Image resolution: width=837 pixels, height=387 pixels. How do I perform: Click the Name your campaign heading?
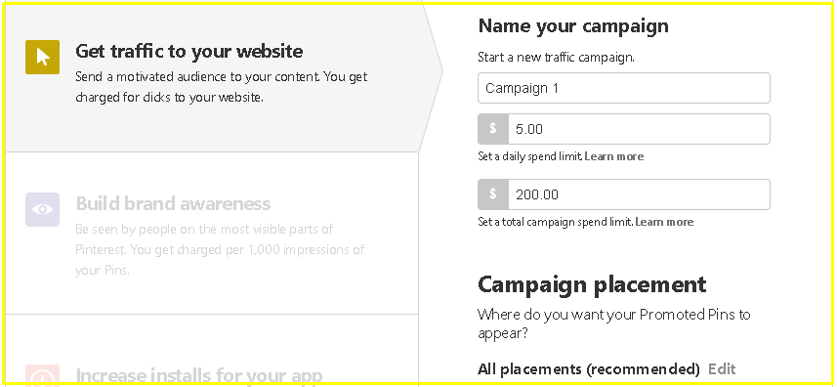point(573,25)
